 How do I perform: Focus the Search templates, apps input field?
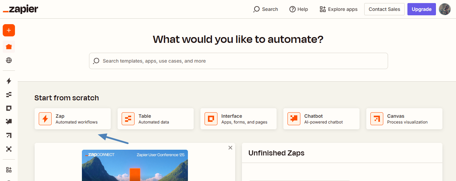(238, 61)
